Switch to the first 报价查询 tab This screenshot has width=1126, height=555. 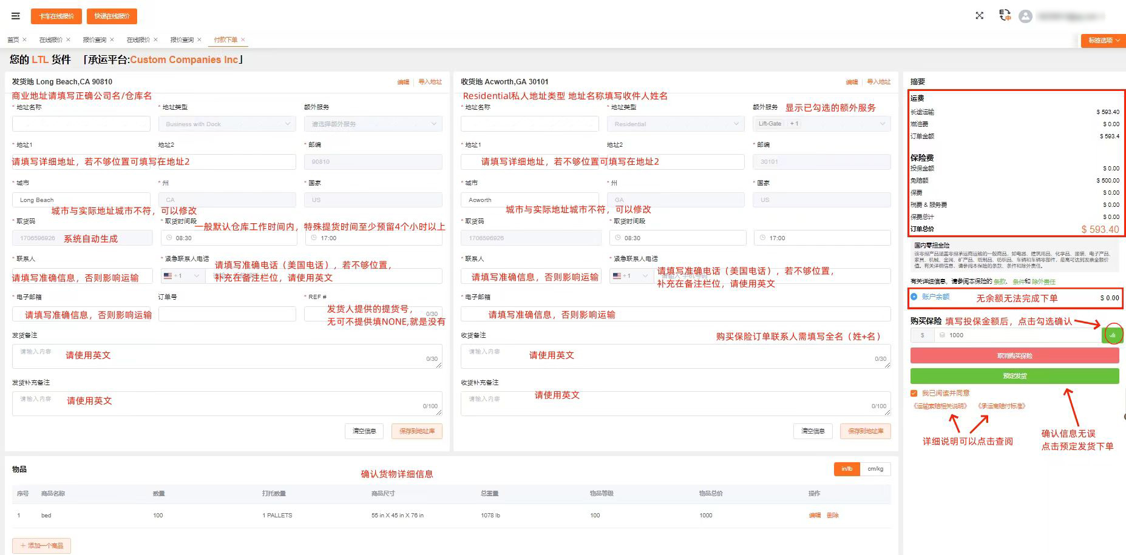coord(95,40)
